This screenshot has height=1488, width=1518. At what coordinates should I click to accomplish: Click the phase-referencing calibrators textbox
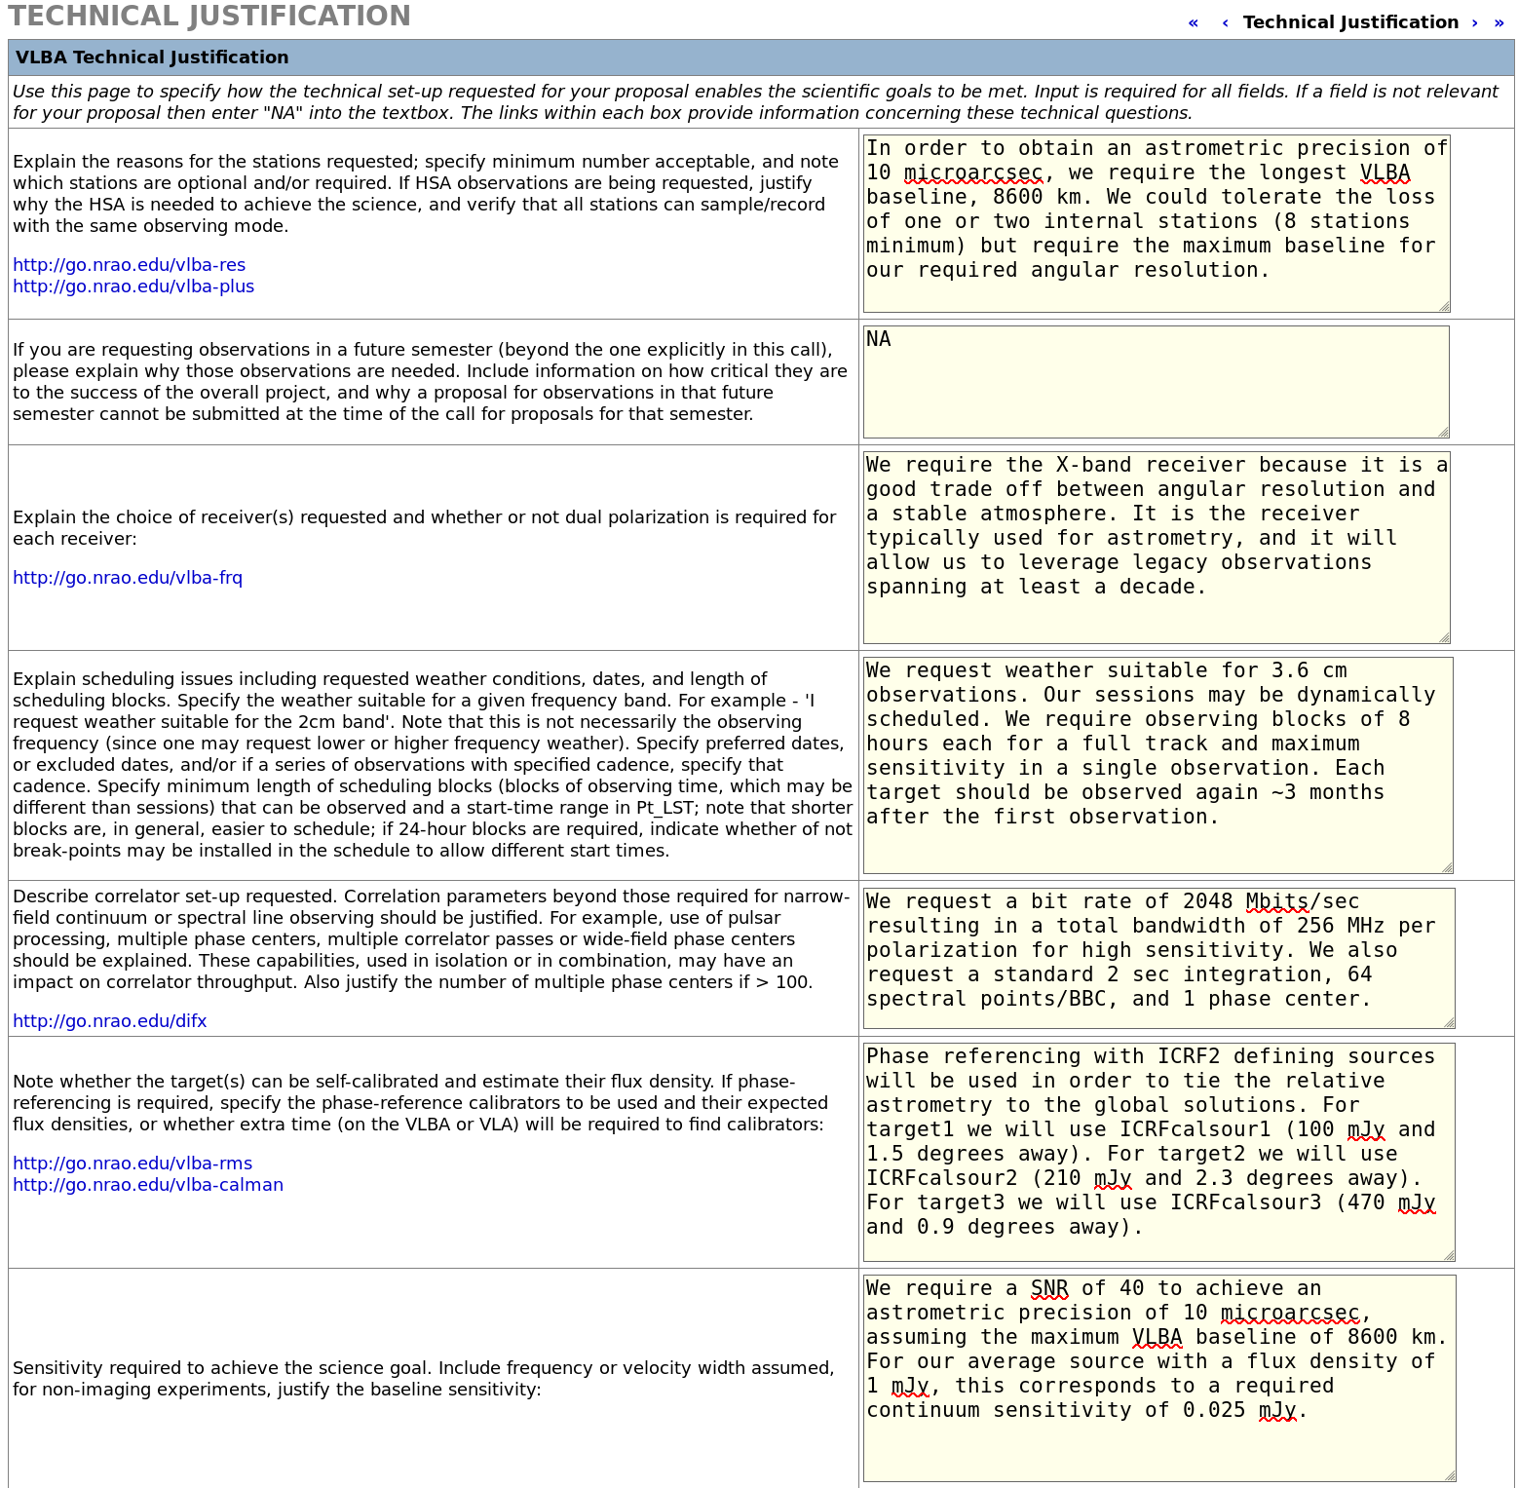coord(1155,1150)
